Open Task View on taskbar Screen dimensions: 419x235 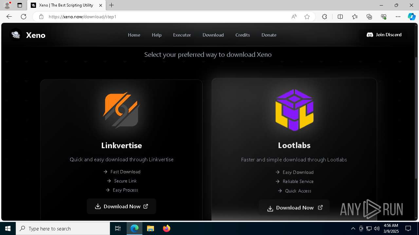118,228
